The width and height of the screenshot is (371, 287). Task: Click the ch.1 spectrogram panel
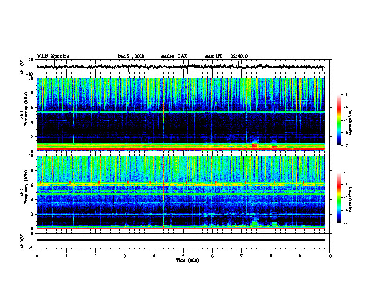(x=180, y=114)
